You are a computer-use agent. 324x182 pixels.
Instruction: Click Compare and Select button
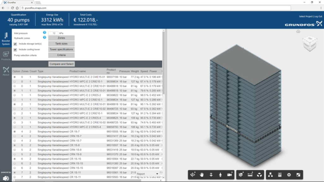(62, 64)
